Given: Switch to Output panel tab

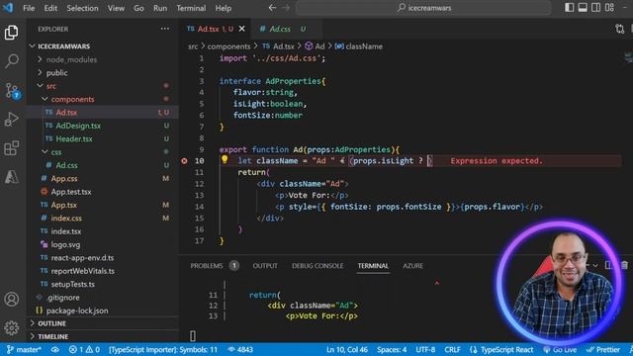Looking at the screenshot, I should (x=265, y=266).
